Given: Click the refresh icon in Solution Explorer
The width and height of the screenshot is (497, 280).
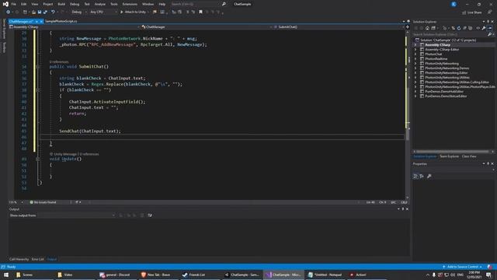Looking at the screenshot, I should 459,28.
